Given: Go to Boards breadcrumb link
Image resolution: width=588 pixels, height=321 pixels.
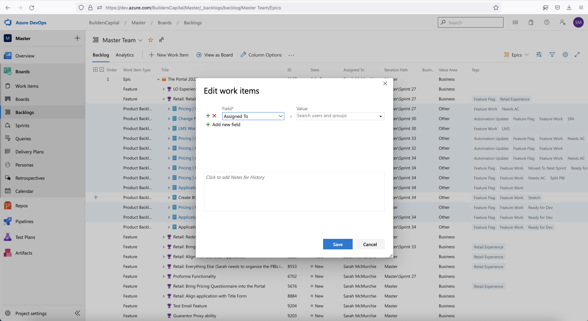Looking at the screenshot, I should [165, 23].
